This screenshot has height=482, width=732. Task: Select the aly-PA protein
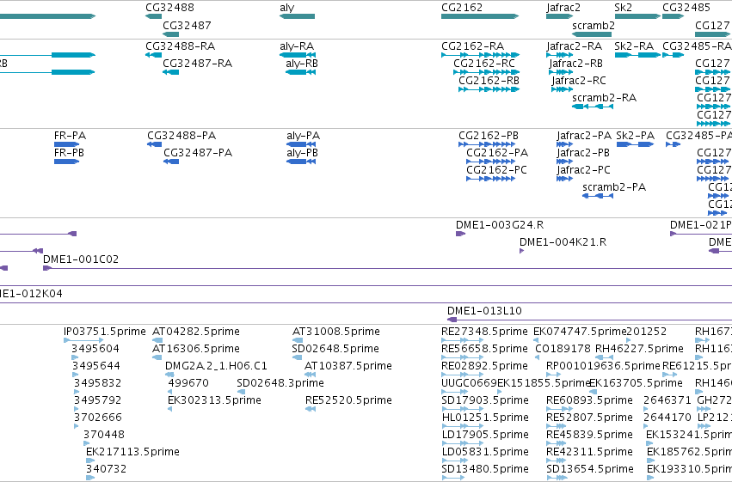301,144
